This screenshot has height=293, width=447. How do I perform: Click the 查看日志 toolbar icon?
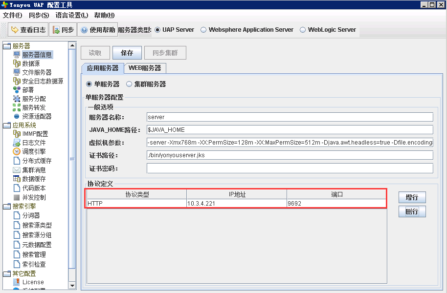click(15, 30)
